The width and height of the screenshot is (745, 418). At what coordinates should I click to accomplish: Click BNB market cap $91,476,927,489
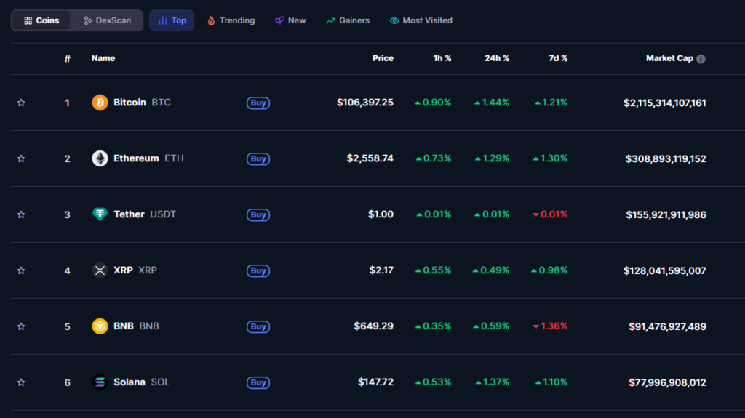[668, 326]
